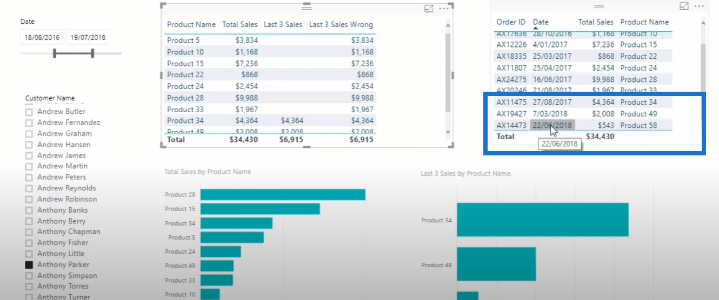719x300 pixels.
Task: Click the down arrow of product table scrollbar
Action: [448, 132]
